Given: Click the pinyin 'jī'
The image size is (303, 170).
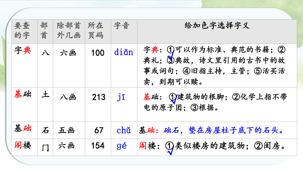Looking at the screenshot, I should coord(121,97).
